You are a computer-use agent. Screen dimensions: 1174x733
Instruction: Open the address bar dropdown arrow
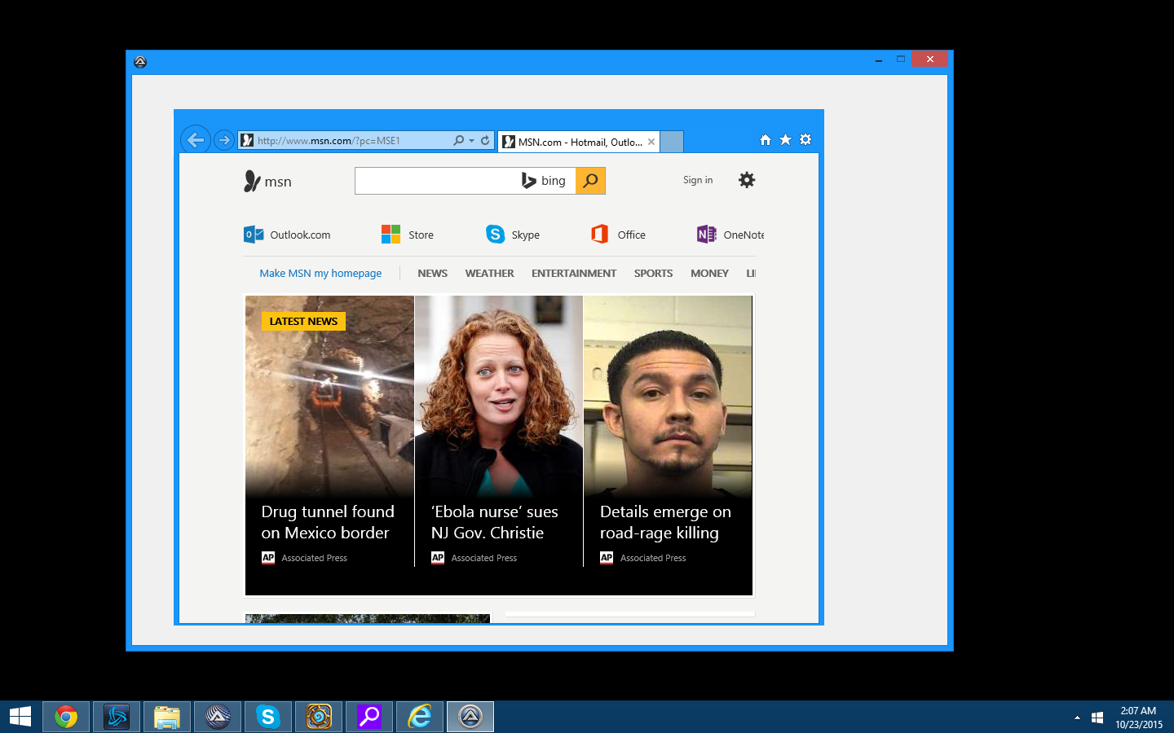point(471,140)
